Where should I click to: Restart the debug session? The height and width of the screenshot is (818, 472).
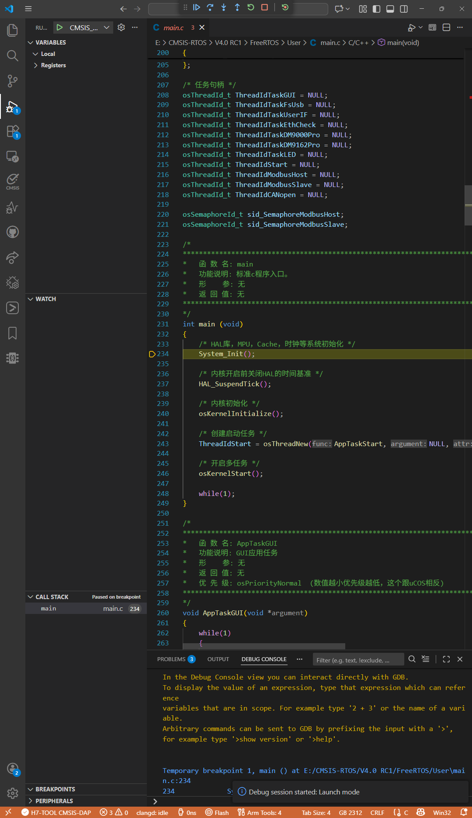click(251, 7)
